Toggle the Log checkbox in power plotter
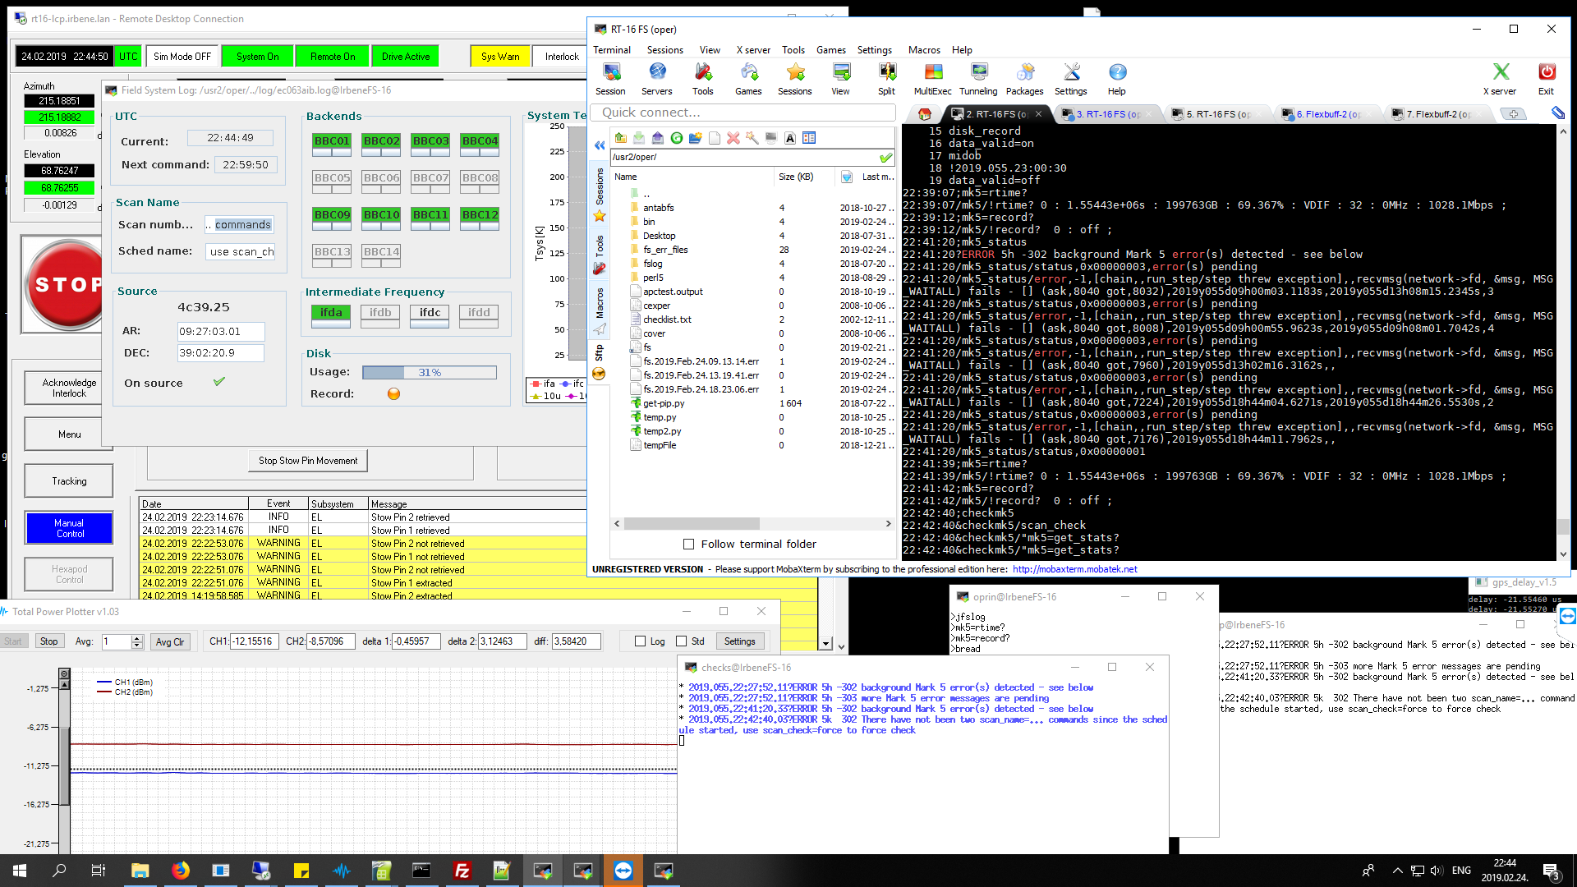Image resolution: width=1577 pixels, height=887 pixels. point(641,641)
